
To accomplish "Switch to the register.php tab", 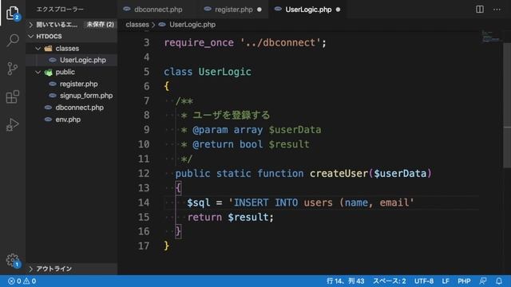I will click(234, 10).
